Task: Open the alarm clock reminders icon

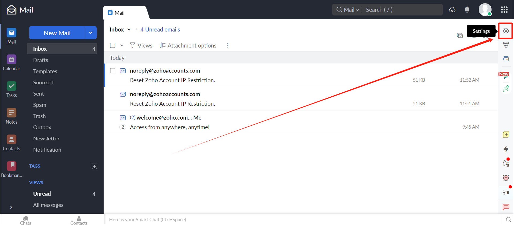Action: click(506, 178)
